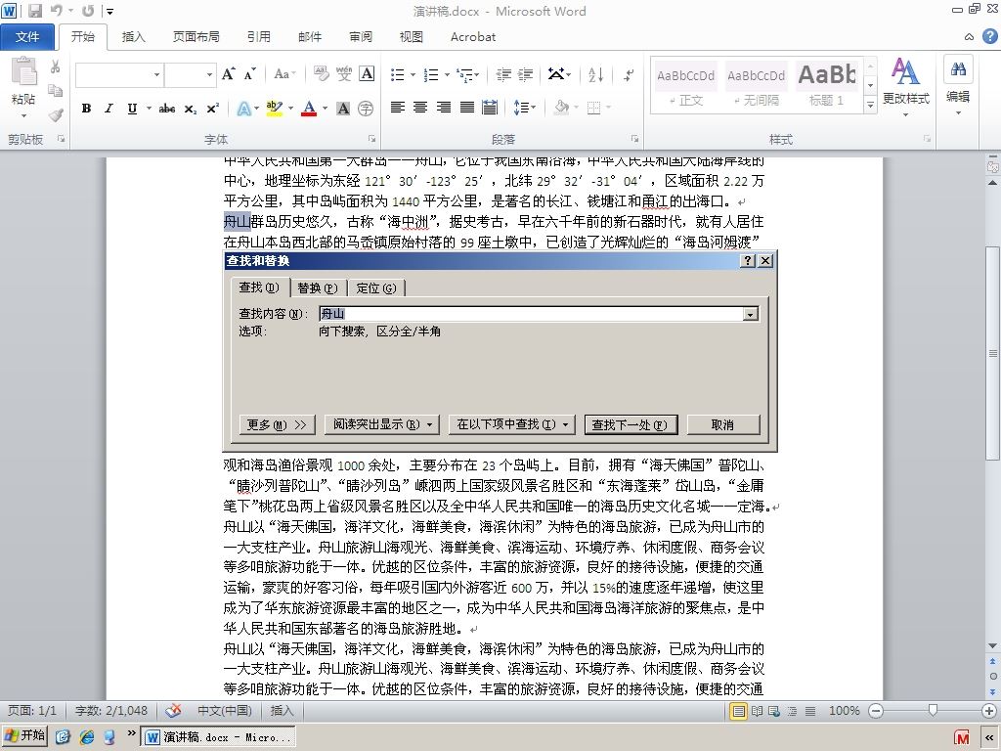This screenshot has width=1001, height=751.
Task: Apply the No Spacing style
Action: point(756,86)
